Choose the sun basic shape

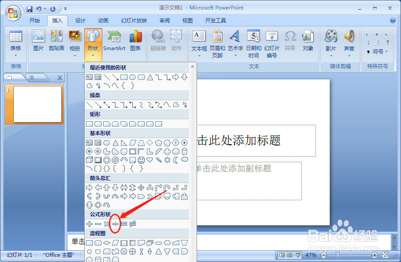click(x=167, y=160)
